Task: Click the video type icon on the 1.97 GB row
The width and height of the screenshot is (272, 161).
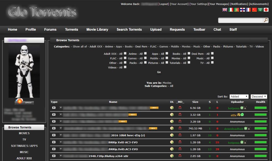Action: 54,135
